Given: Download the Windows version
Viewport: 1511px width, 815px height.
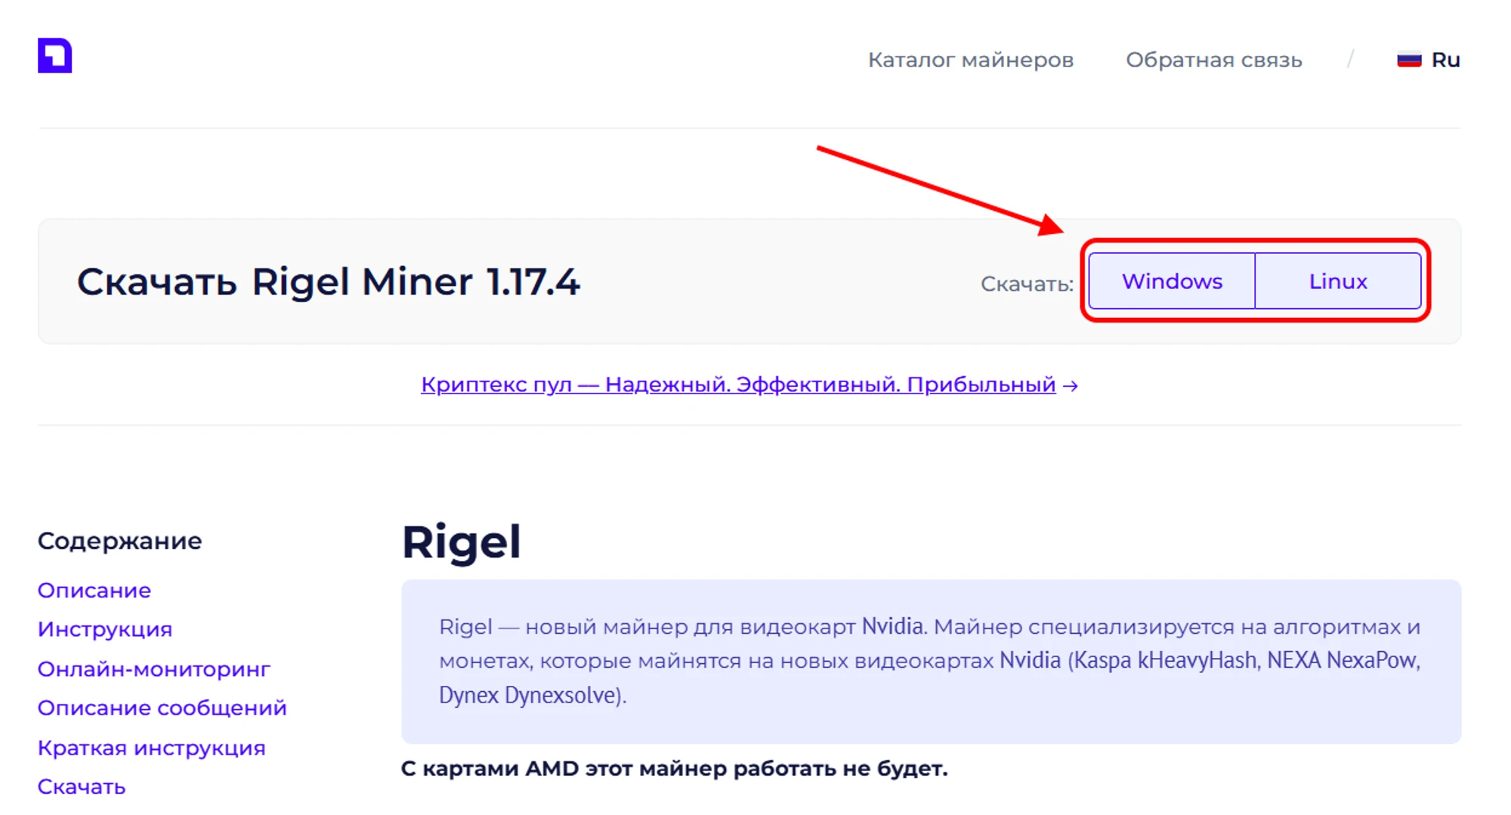Looking at the screenshot, I should coord(1172,281).
